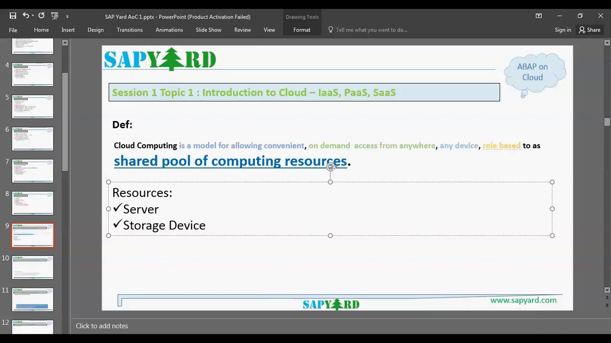Open the Design tab

(x=95, y=30)
